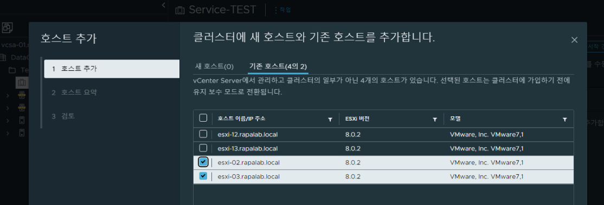Viewport: 604px width, 205px height.
Task: Click model cell of esxi-13 row
Action: point(486,148)
